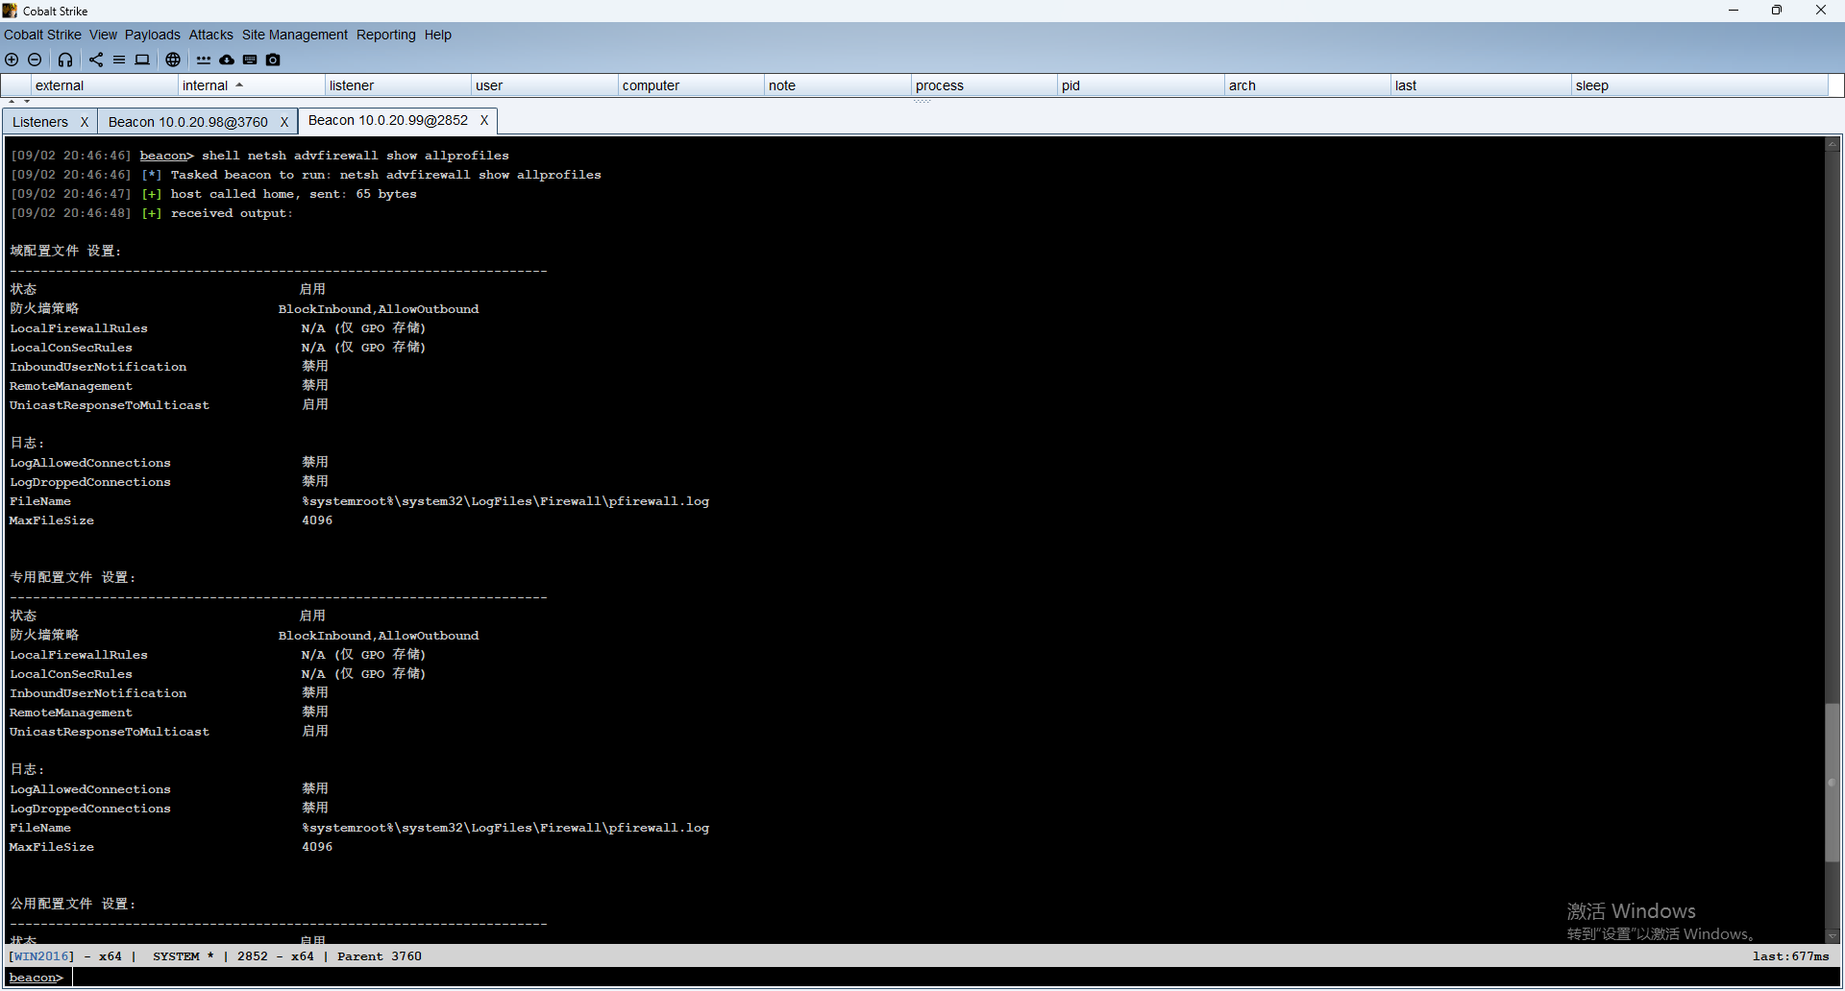Sort sessions by sleep column

pyautogui.click(x=1700, y=85)
